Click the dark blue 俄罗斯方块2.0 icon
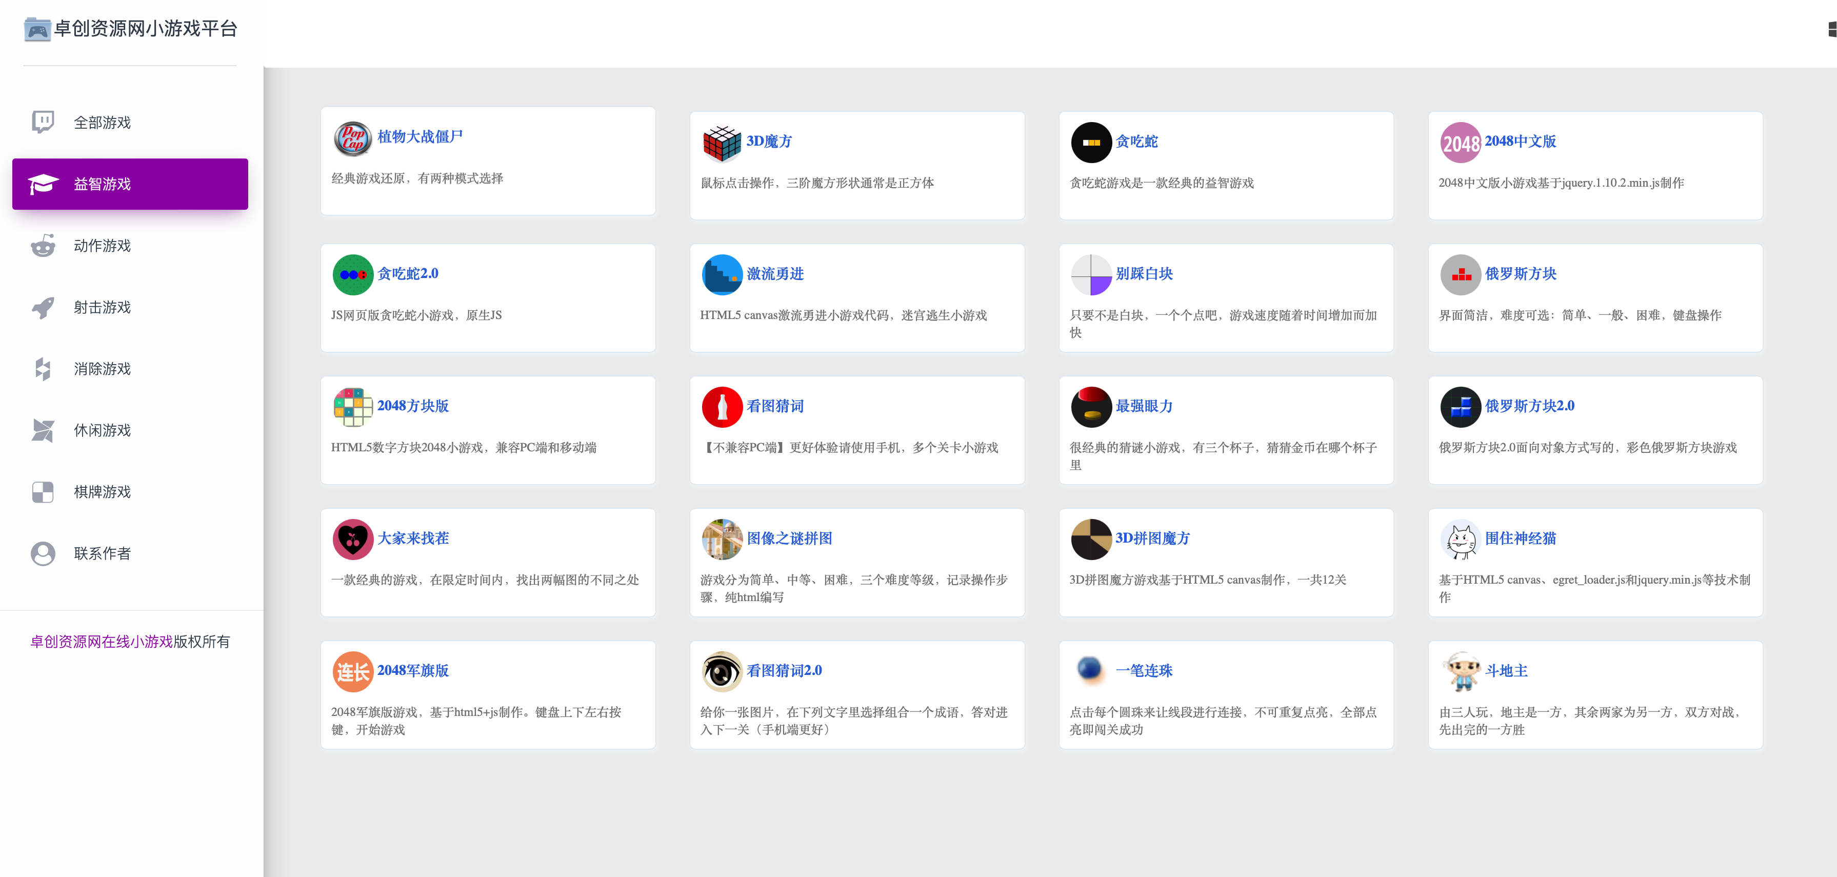The image size is (1837, 877). tap(1461, 407)
